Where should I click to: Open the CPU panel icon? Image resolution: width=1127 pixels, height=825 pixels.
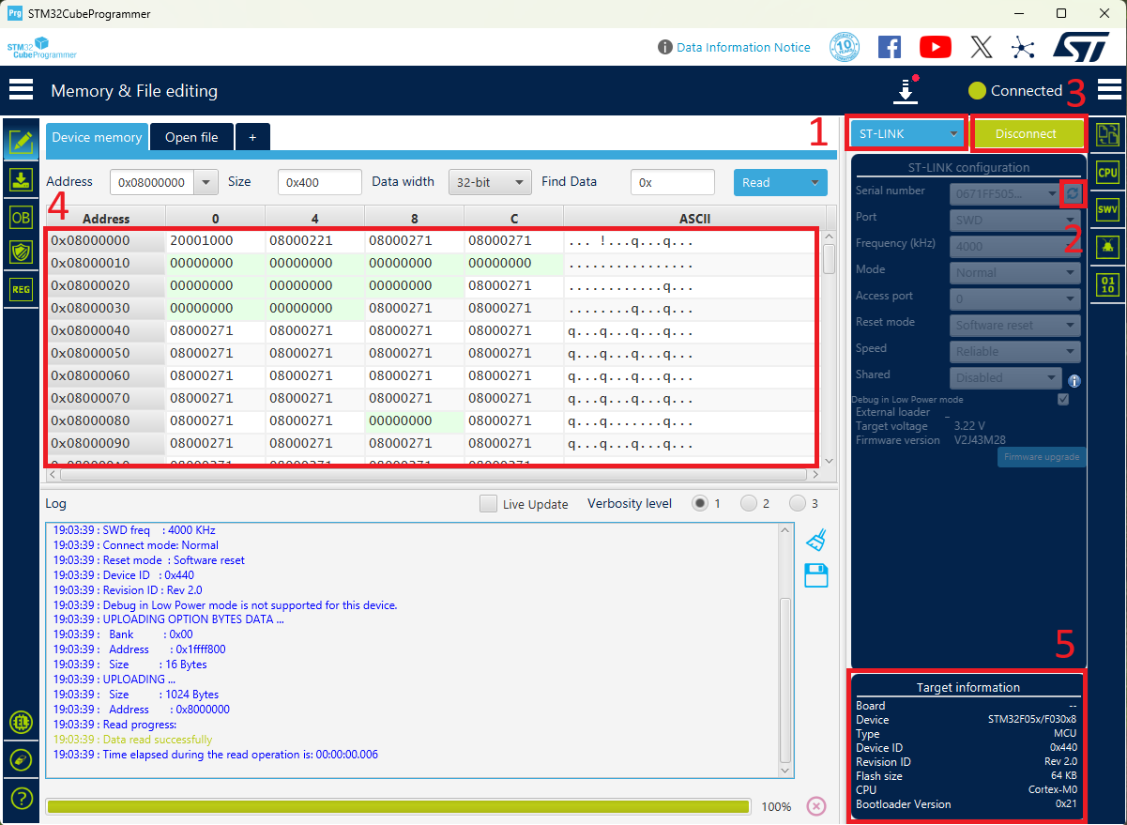pyautogui.click(x=1107, y=172)
